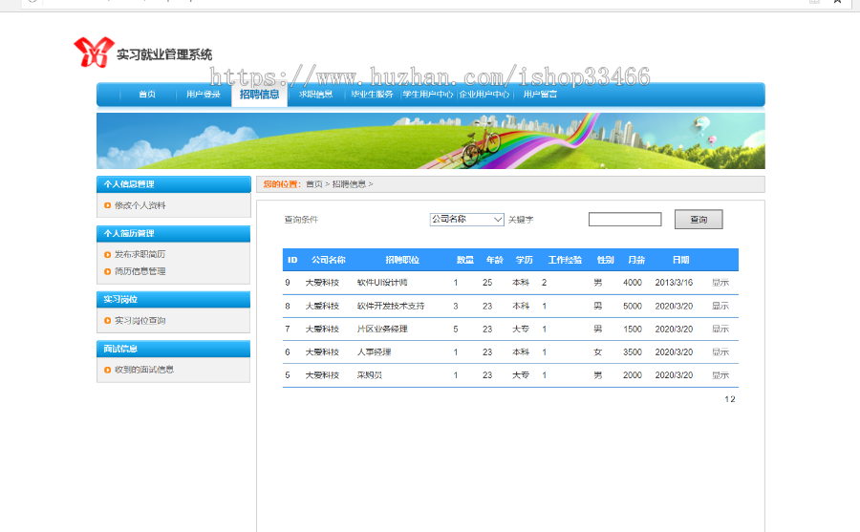Click the 显示 link for 人事经理
This screenshot has height=532, width=860.
tap(720, 352)
